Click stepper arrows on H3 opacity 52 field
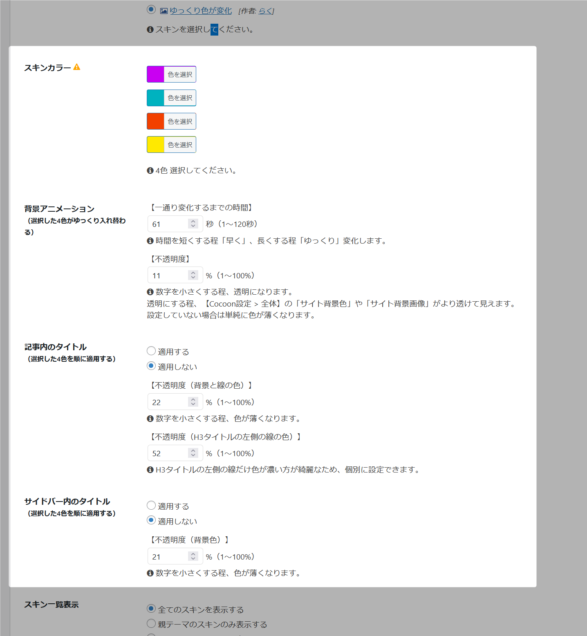This screenshot has width=587, height=636. pos(193,453)
